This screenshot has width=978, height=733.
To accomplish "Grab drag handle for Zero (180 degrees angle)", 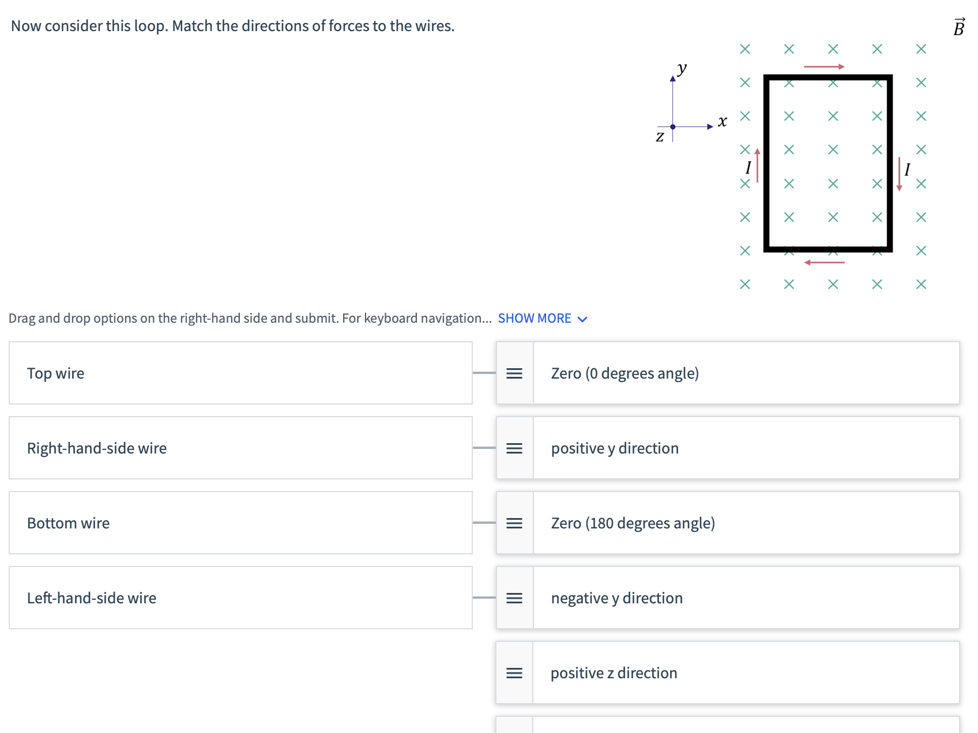I will (514, 523).
